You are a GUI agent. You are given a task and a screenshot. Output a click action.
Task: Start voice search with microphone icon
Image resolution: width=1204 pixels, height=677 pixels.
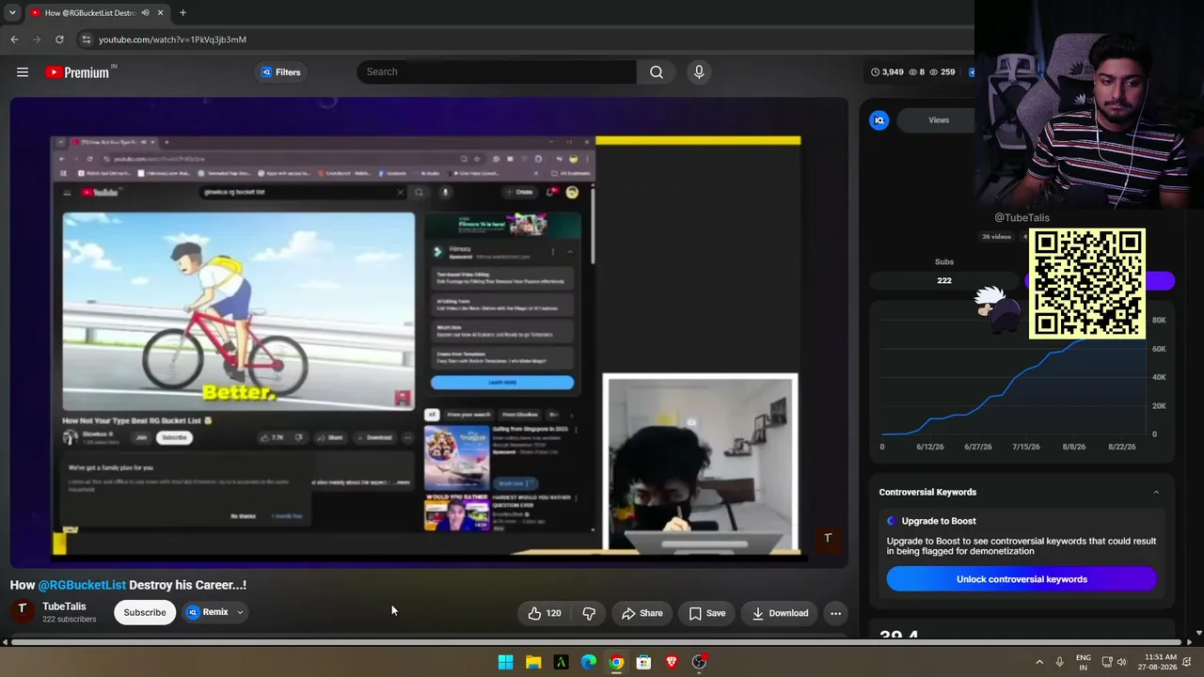[699, 72]
